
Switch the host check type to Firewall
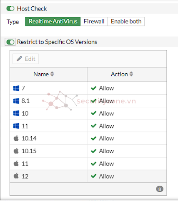[x=94, y=21]
